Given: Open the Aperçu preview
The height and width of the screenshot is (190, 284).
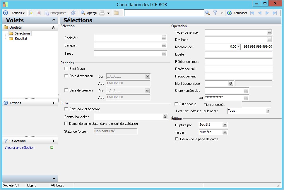Looking at the screenshot, I should (89, 13).
